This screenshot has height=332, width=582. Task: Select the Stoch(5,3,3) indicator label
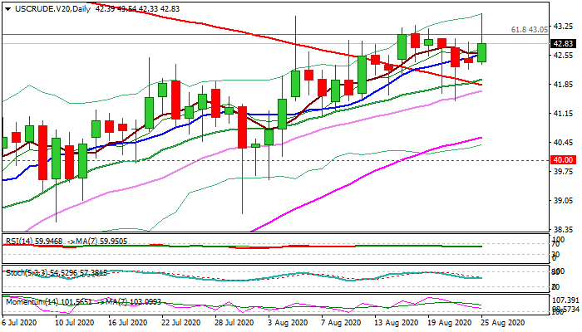click(x=27, y=273)
